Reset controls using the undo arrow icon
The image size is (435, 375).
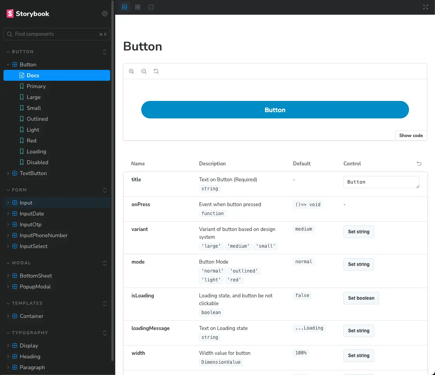(x=419, y=163)
